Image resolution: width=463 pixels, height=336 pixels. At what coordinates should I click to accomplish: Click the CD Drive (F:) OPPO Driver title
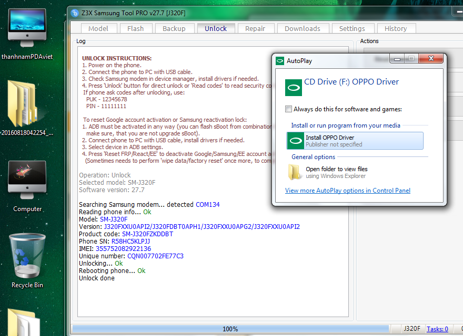(x=351, y=82)
